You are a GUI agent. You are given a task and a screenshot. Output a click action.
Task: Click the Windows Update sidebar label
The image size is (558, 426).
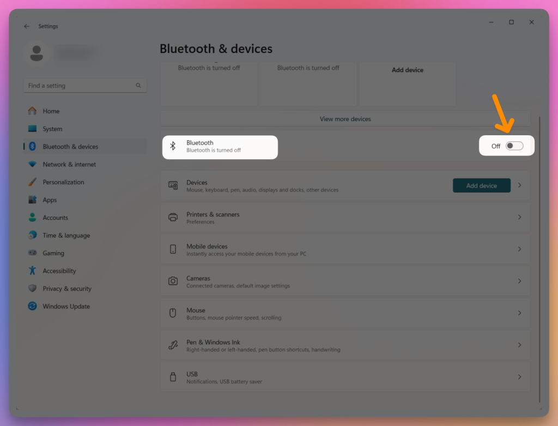point(66,307)
